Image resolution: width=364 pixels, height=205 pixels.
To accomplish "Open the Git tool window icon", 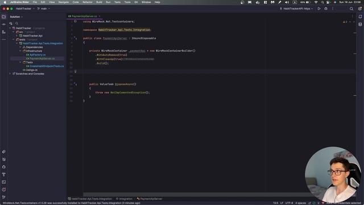I will [x=4, y=197].
